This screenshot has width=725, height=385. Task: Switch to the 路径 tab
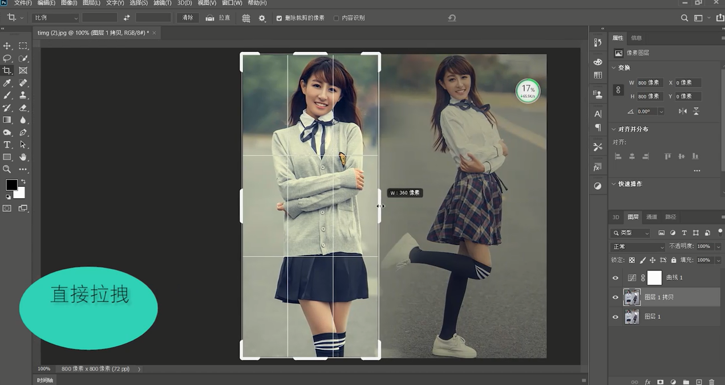[670, 217]
